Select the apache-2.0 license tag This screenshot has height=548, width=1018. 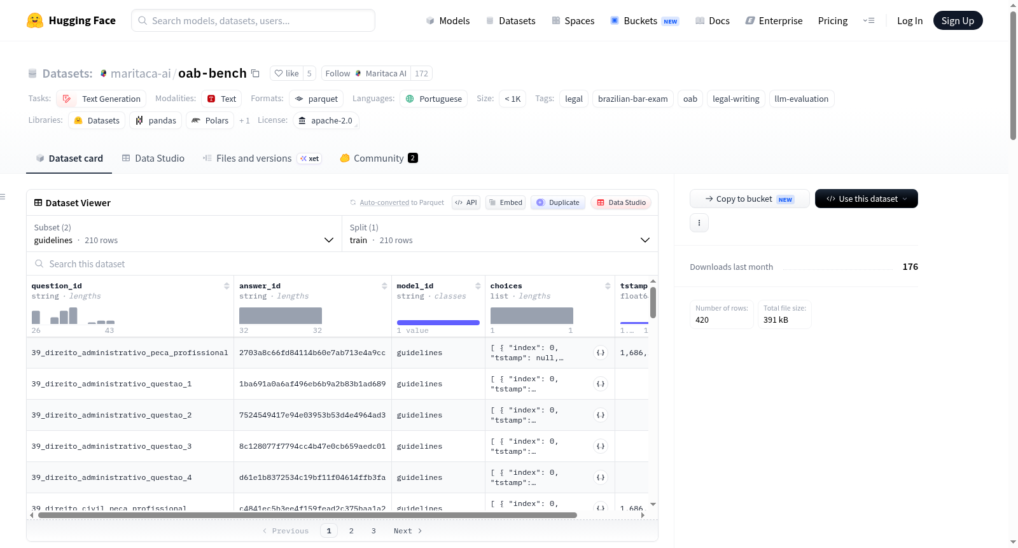(326, 120)
